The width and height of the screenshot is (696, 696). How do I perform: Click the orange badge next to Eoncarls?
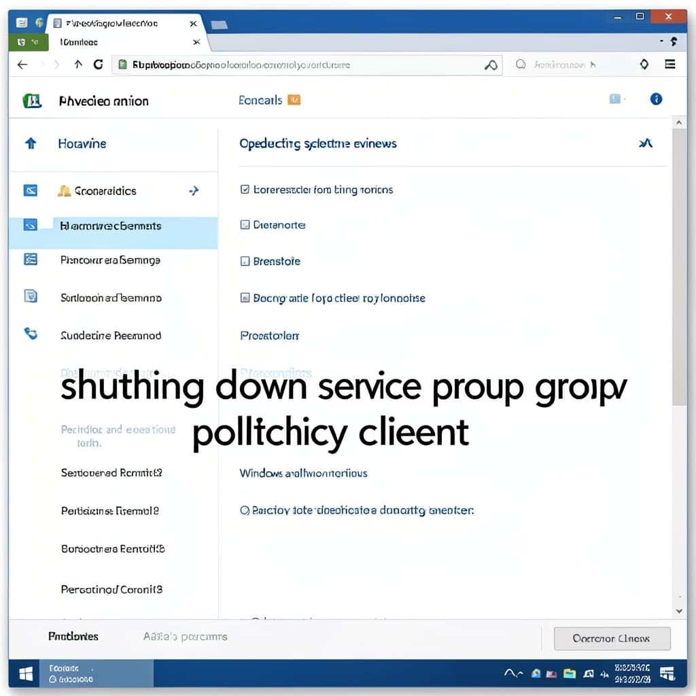[294, 100]
